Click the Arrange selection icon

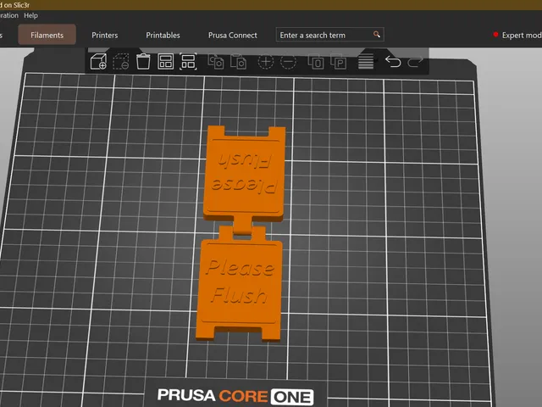pyautogui.click(x=188, y=62)
